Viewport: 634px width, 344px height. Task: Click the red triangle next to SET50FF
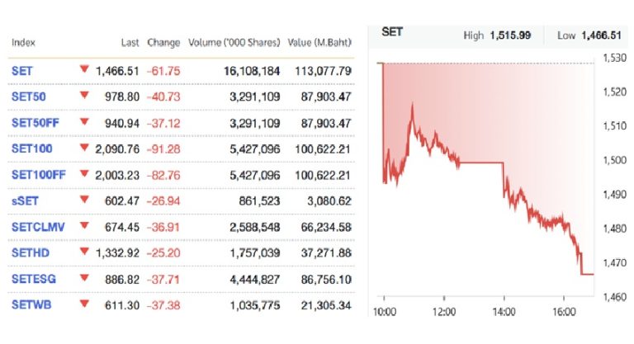84,121
